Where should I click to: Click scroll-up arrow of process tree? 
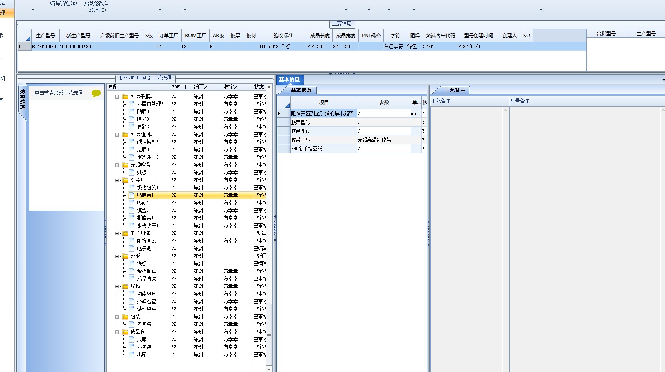[x=269, y=87]
